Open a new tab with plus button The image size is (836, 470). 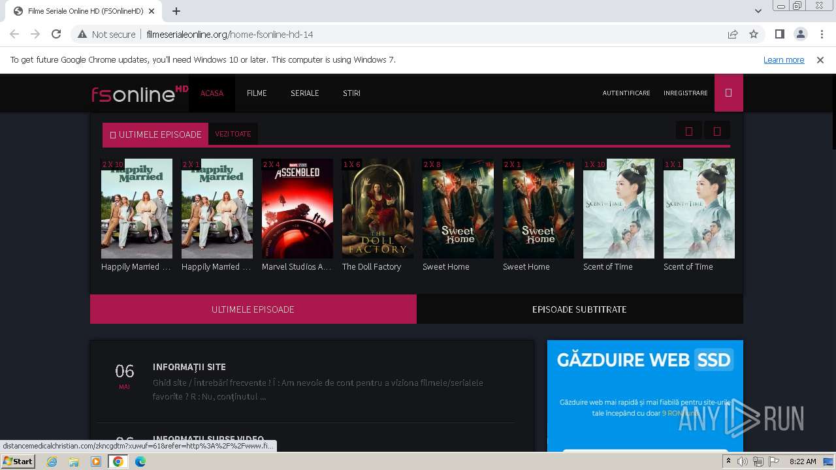point(176,11)
